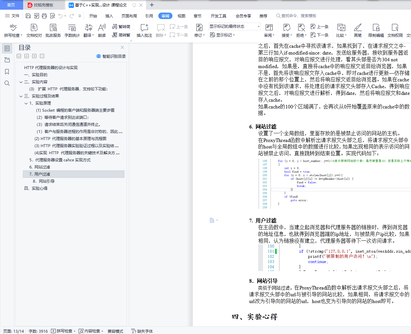Go to previous change 上一条 beside 拒绝

click(319, 27)
